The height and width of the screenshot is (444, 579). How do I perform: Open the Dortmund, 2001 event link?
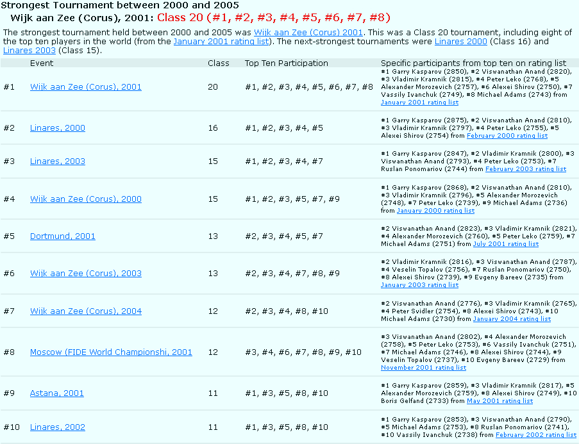62,236
